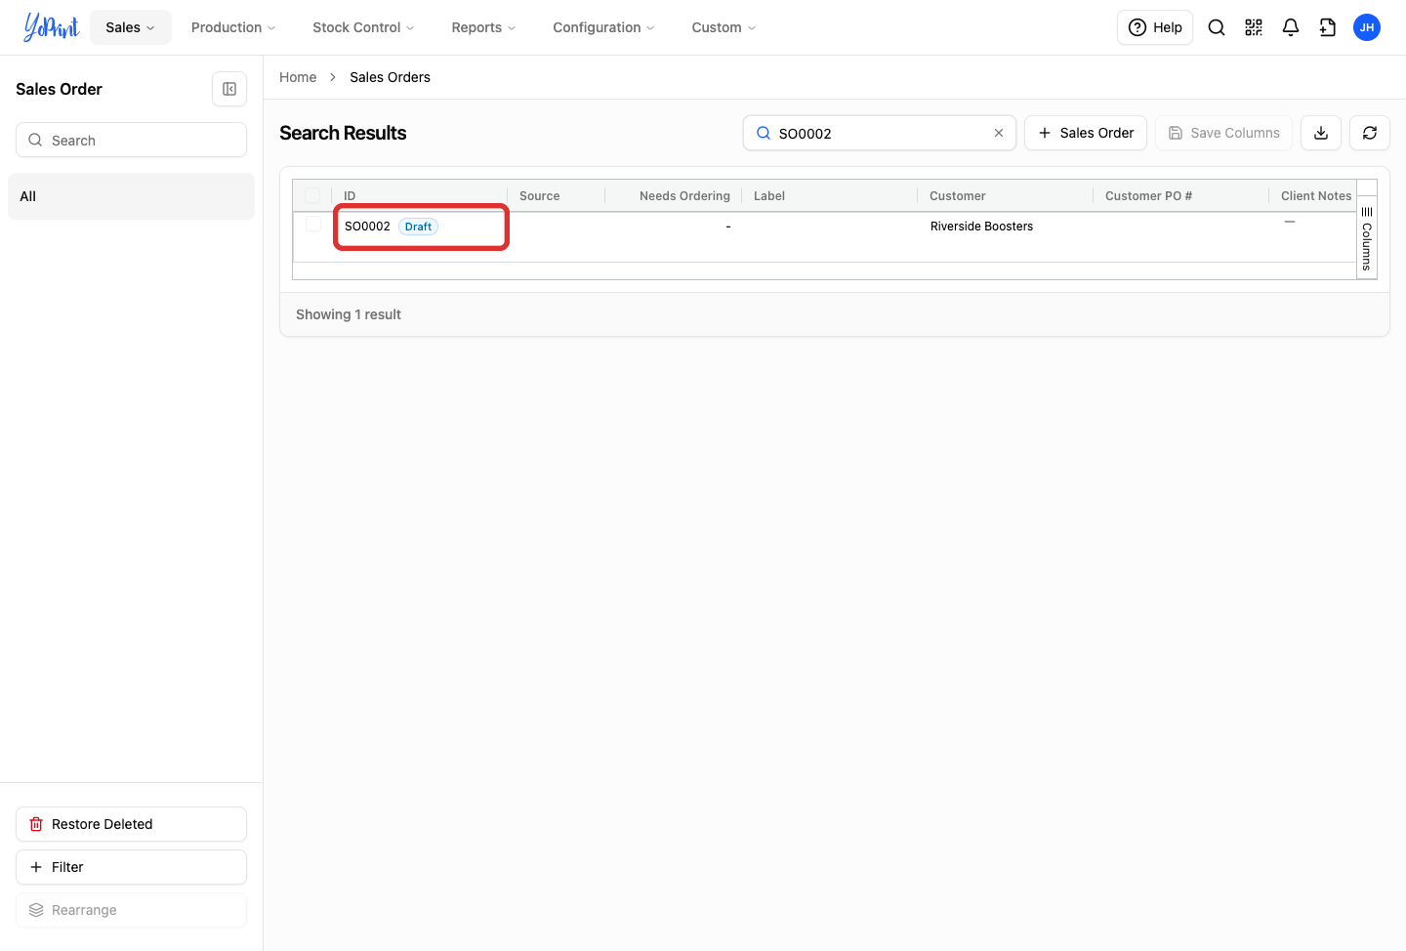Image resolution: width=1406 pixels, height=951 pixels.
Task: Open the Stock Control dropdown
Action: coord(363,27)
